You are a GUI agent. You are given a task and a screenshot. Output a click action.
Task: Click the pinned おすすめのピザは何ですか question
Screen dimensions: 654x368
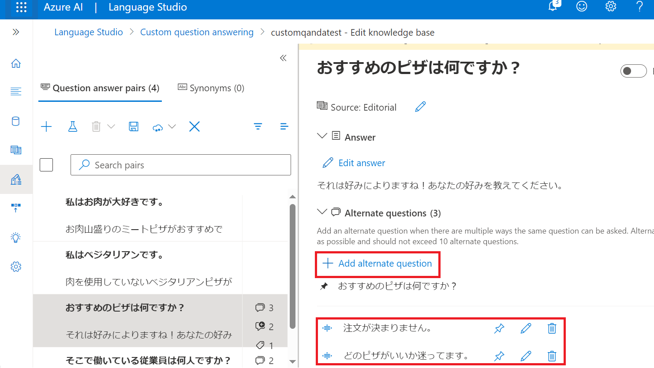[x=397, y=286]
